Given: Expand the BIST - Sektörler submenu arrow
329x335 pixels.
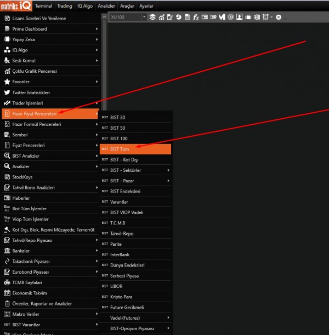Looking at the screenshot, I should point(168,170).
